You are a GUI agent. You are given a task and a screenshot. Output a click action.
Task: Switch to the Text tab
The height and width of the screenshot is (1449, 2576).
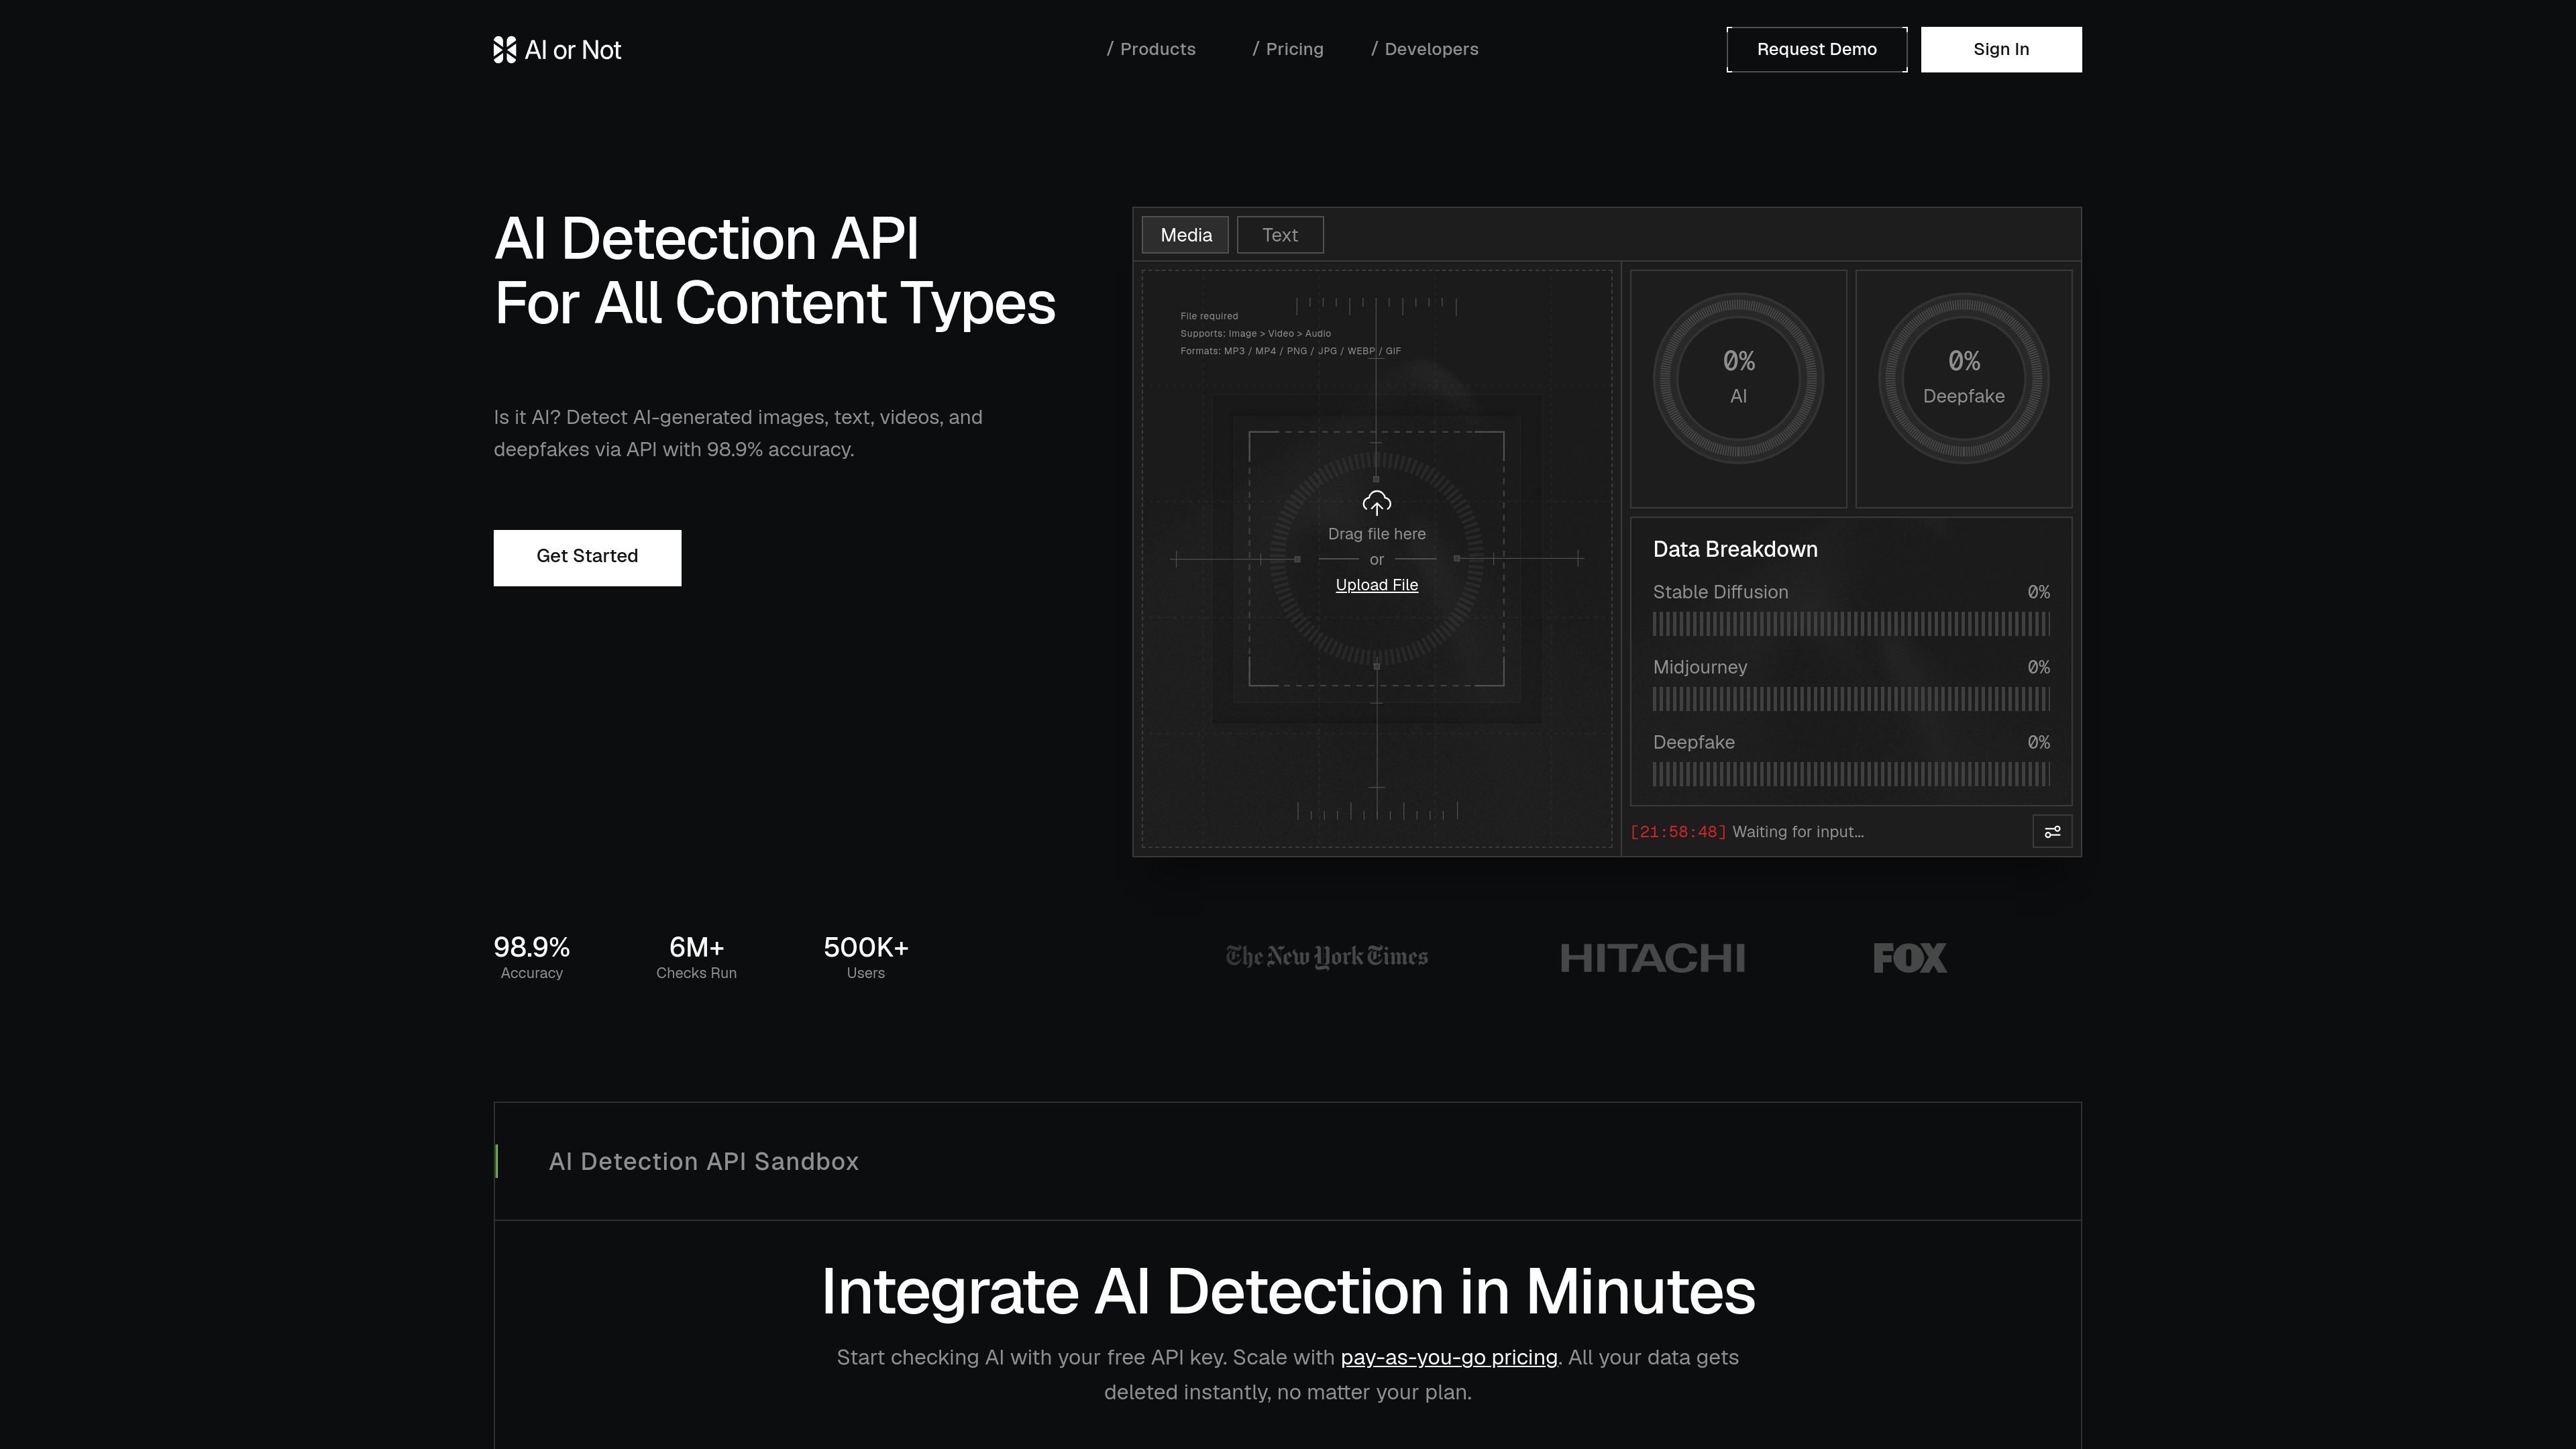pyautogui.click(x=1280, y=235)
